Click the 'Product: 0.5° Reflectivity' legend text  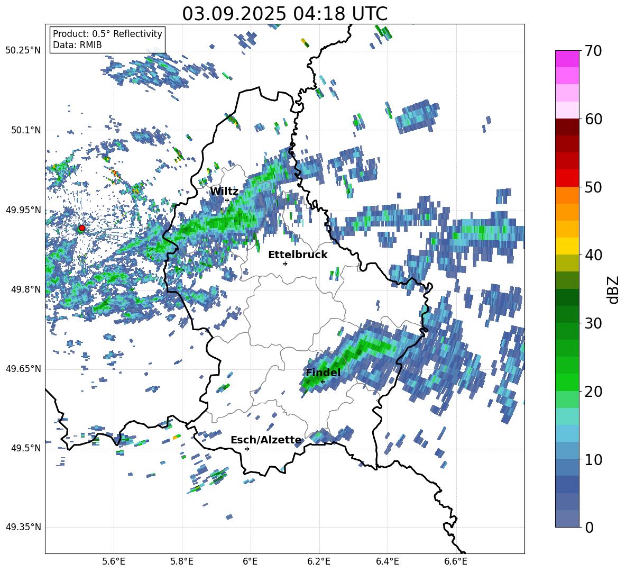107,34
